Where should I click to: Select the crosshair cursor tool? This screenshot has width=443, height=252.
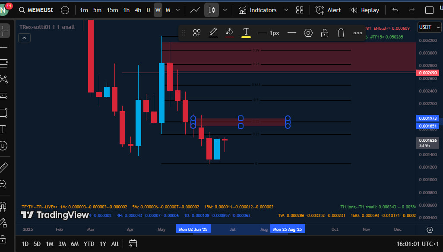[x=4, y=31]
